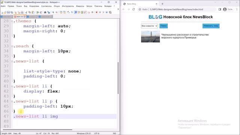Screen dimensions: 240x135
Task: Toggle Show All Characters icon
Action: point(72,12)
